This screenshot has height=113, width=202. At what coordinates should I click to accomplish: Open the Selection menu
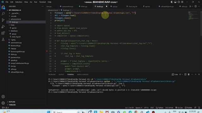coord(19,2)
